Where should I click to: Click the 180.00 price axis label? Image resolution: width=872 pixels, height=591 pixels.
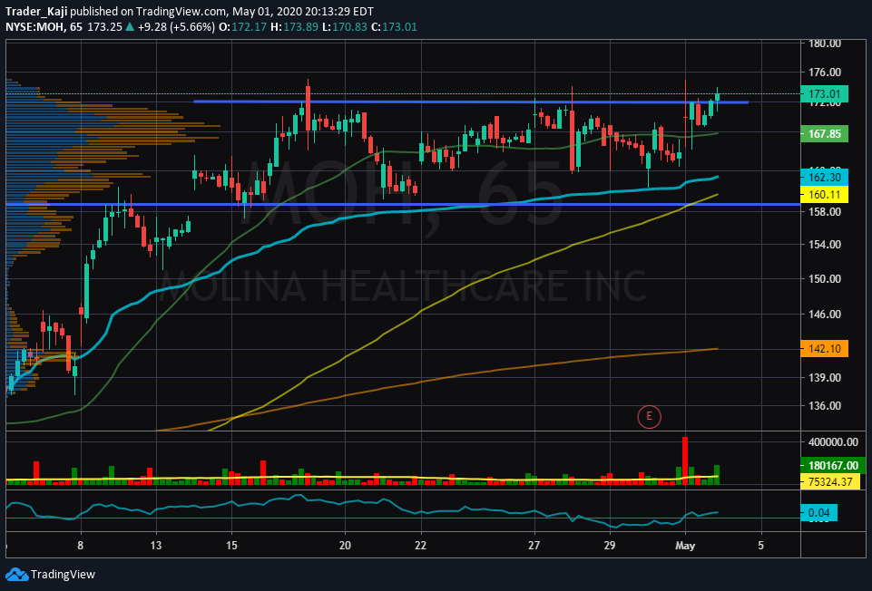click(824, 44)
